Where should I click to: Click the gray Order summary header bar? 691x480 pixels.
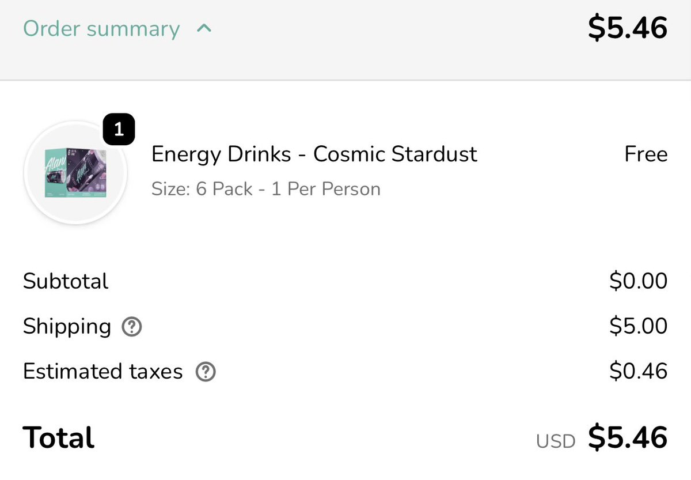point(345,40)
